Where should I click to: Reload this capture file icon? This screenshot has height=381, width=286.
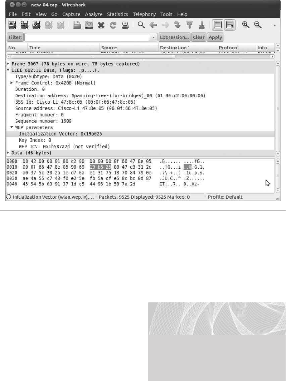click(113, 25)
